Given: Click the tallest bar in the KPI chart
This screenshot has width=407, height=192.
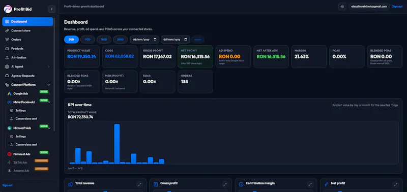Looking at the screenshot, I should [117, 144].
